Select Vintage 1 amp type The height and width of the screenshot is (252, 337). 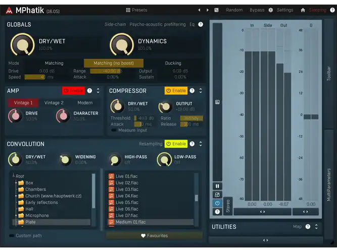23,103
